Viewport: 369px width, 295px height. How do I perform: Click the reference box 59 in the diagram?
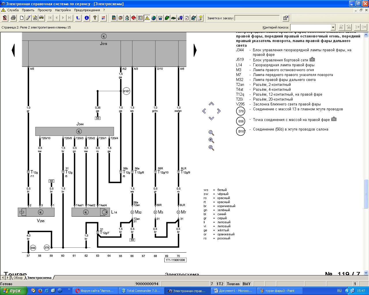(132, 240)
